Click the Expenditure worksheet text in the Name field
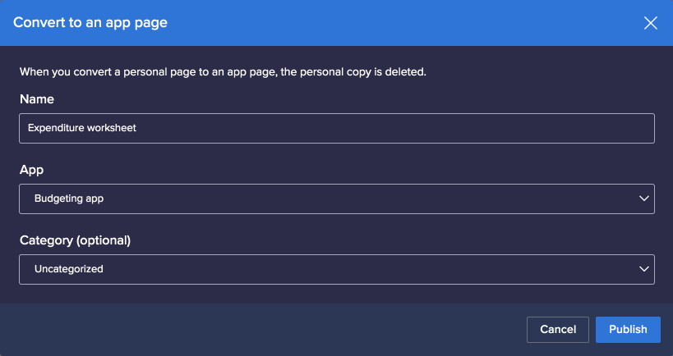Screen dimensions: 673x356 [82, 128]
